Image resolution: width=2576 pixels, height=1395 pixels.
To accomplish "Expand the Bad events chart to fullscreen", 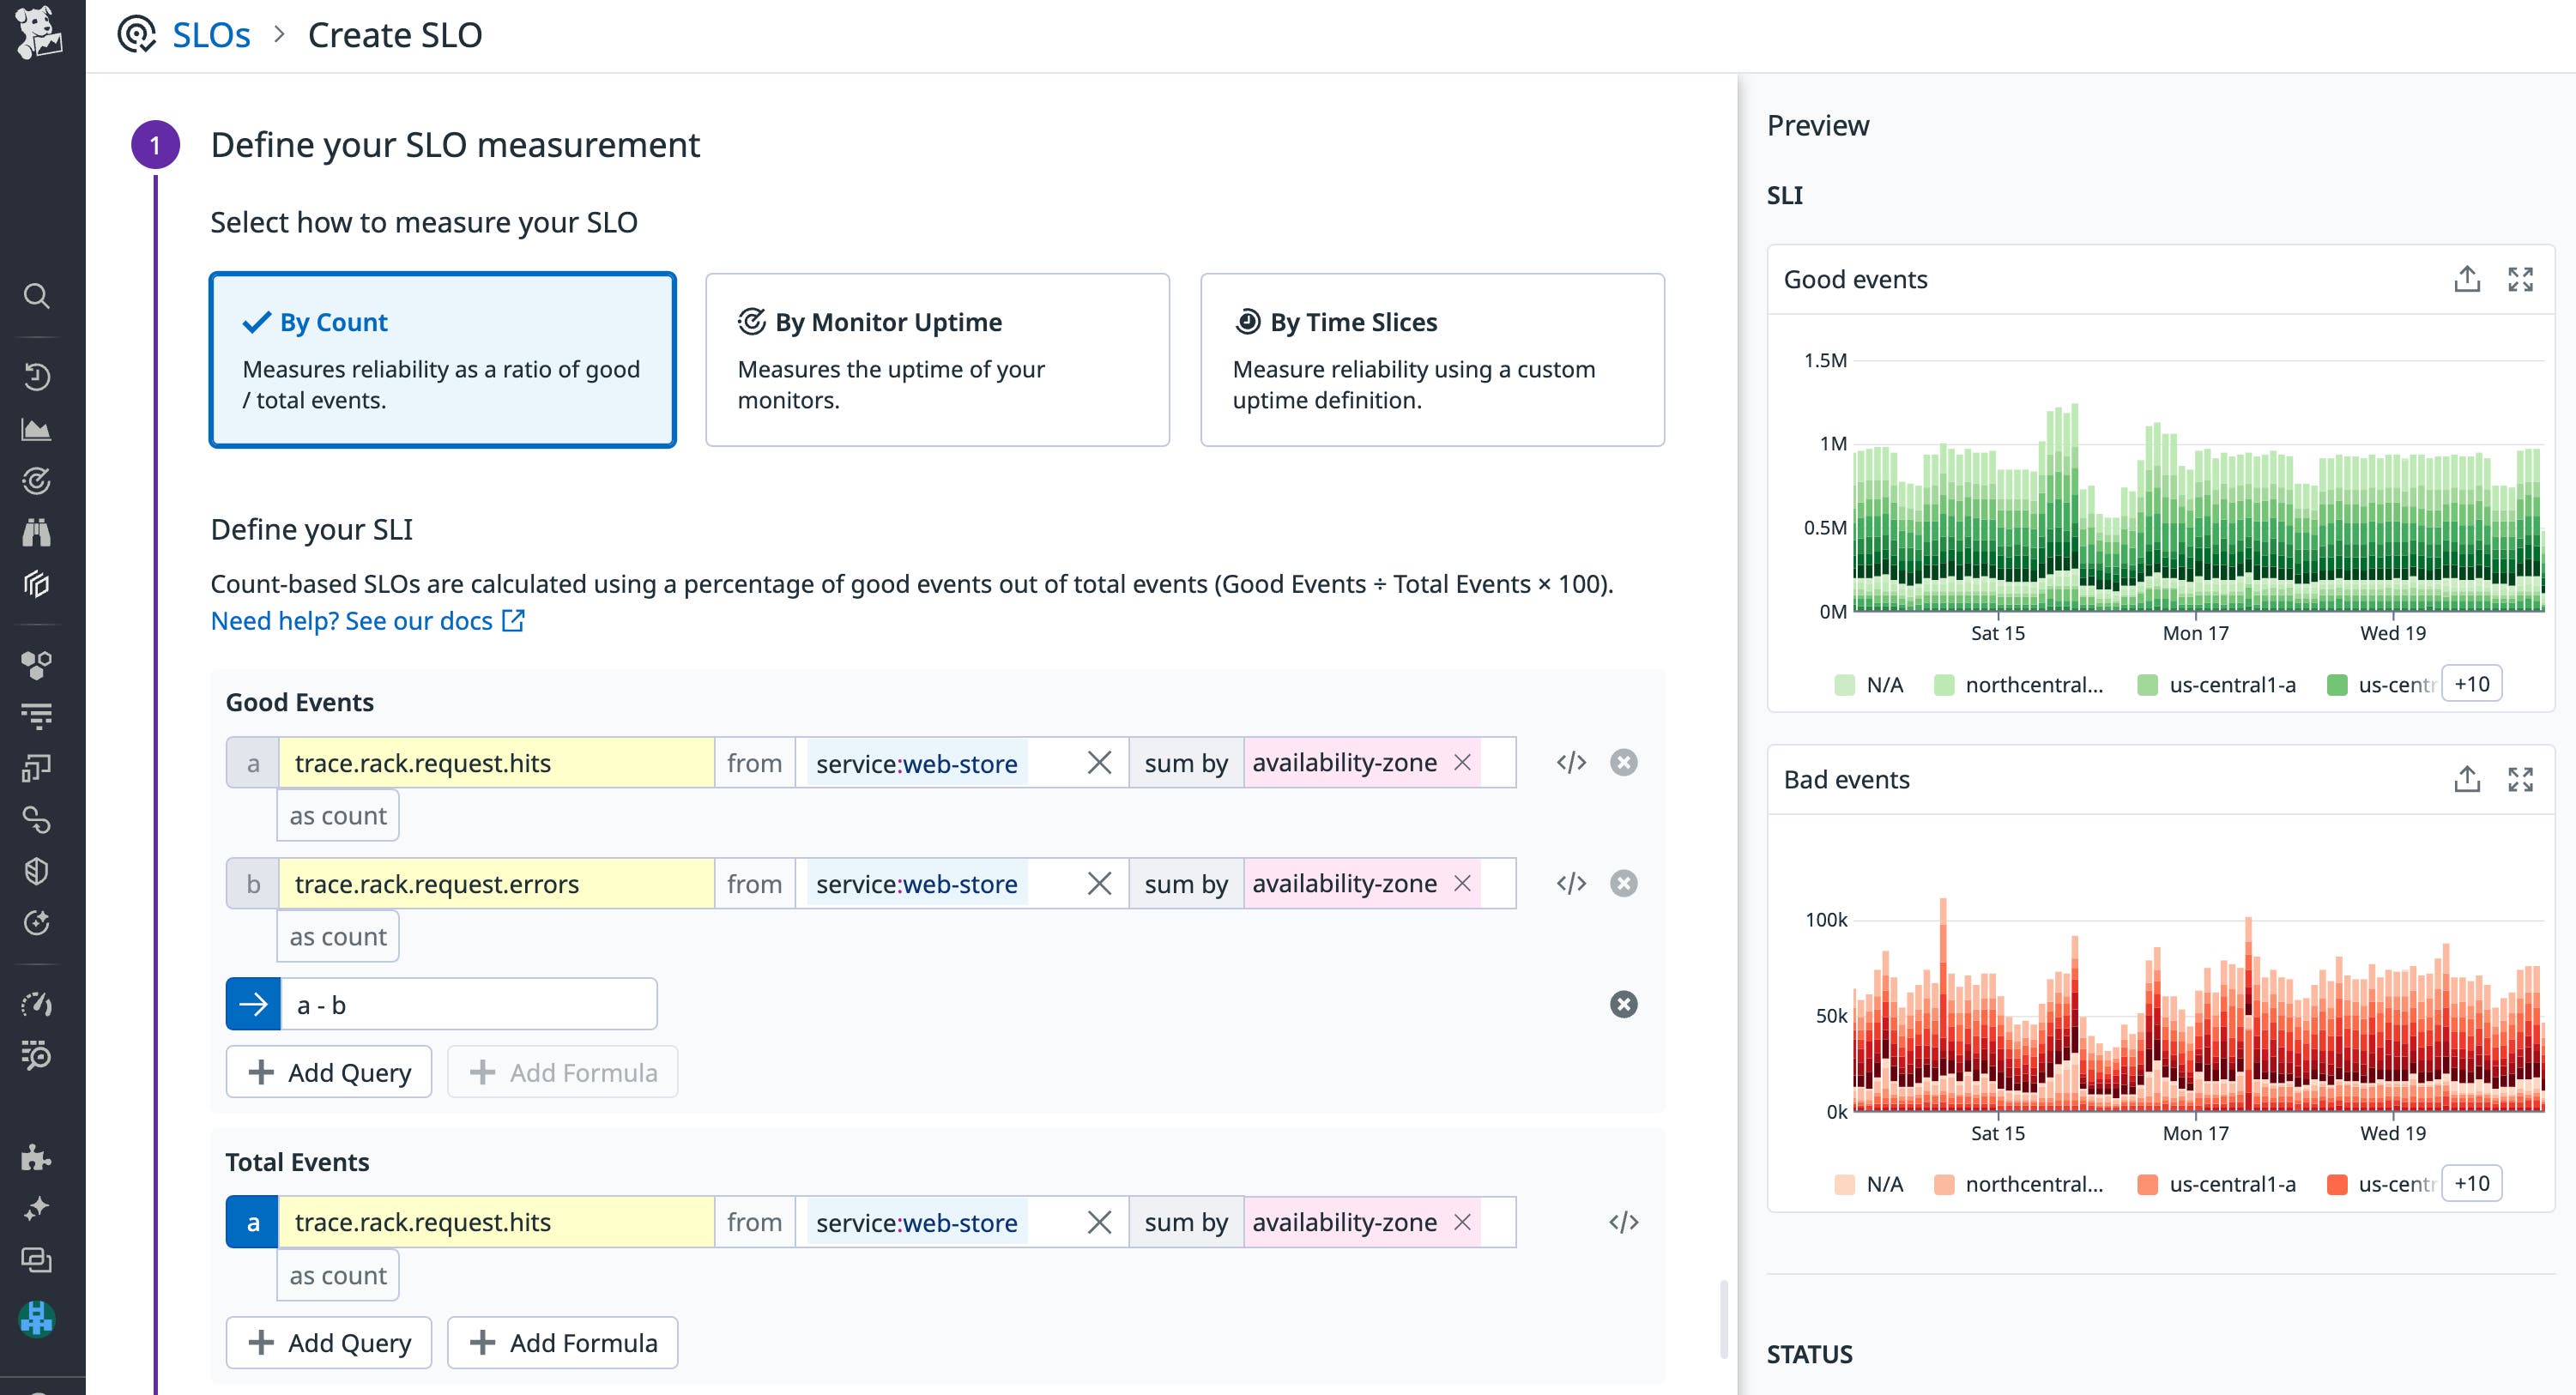I will [2521, 779].
